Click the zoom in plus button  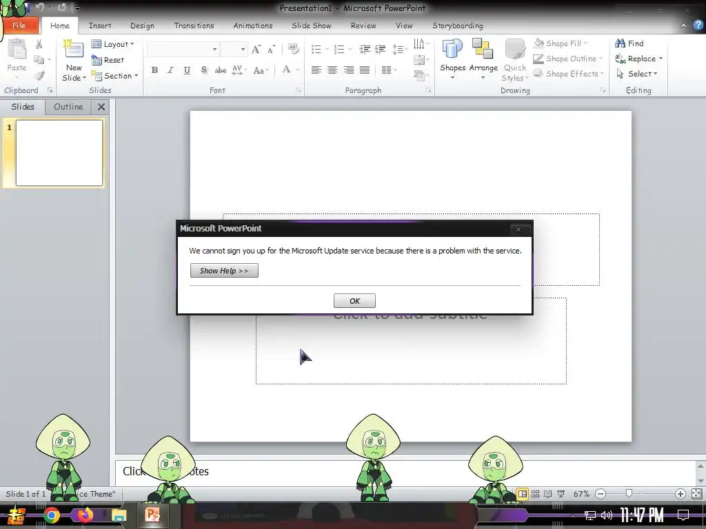coord(680,494)
